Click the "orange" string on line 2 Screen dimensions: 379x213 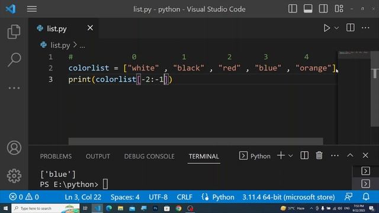[313, 68]
